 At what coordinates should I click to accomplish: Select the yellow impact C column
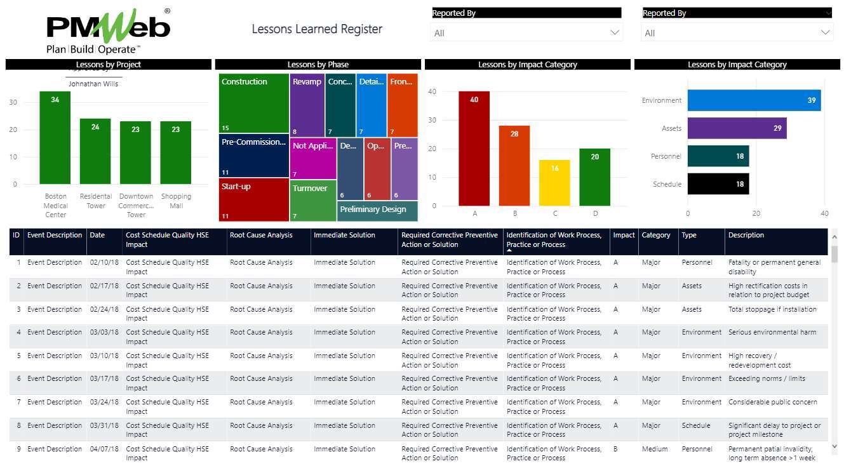(554, 183)
